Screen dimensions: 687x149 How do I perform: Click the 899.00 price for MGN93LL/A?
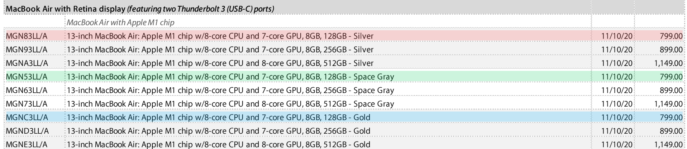[671, 50]
